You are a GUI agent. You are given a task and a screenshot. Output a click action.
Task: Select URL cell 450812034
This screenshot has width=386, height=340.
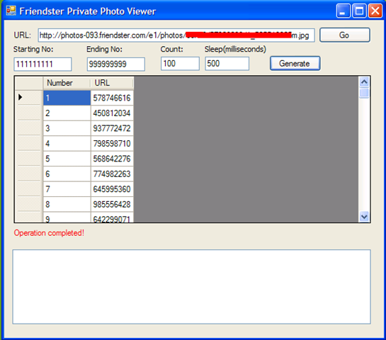pyautogui.click(x=112, y=113)
